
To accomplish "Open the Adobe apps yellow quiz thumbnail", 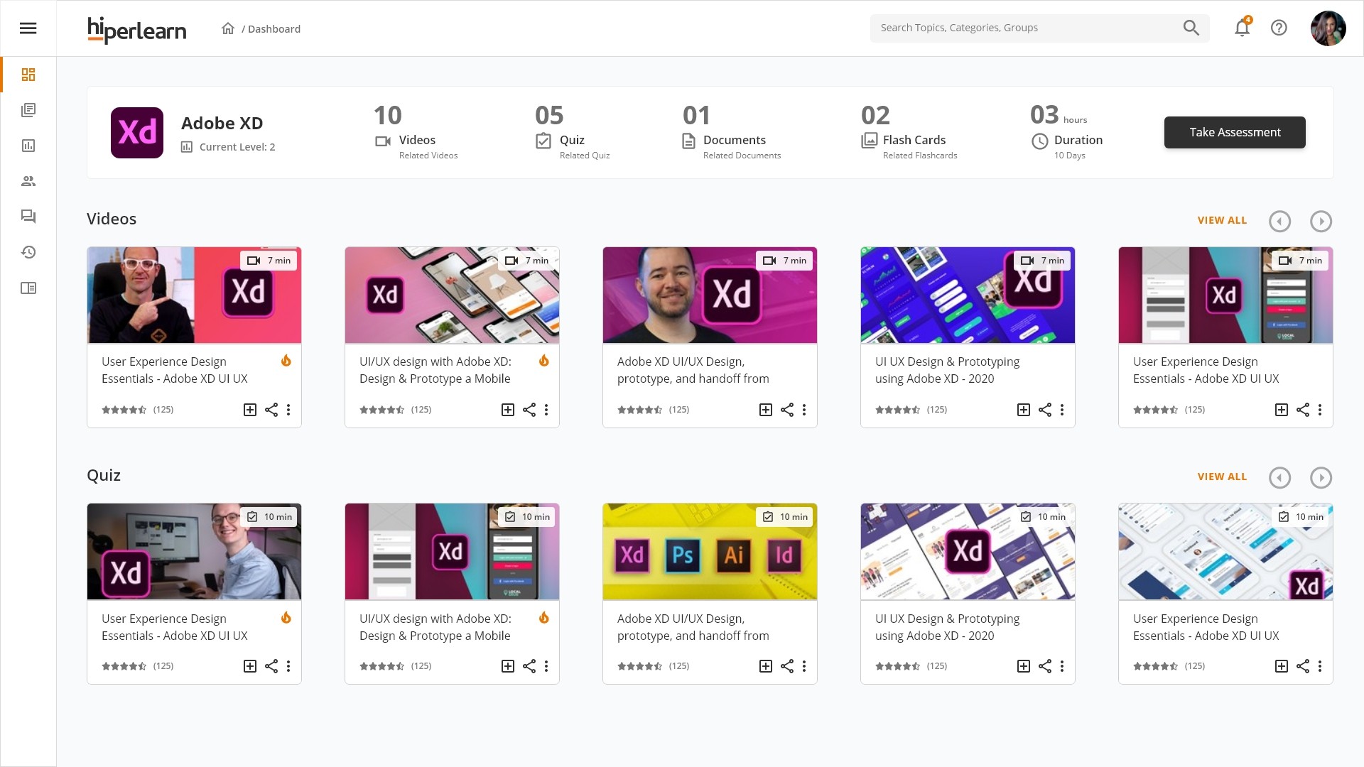I will tap(709, 552).
